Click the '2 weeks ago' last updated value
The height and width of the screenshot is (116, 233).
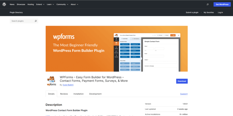coord(182,109)
